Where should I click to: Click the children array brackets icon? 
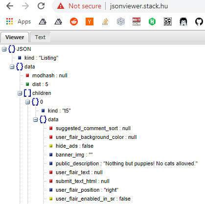27,93
